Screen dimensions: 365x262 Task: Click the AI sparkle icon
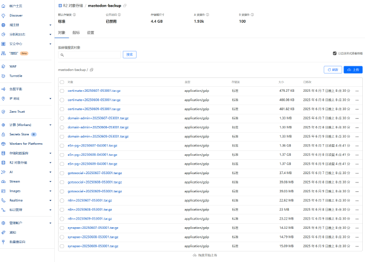coord(3,172)
